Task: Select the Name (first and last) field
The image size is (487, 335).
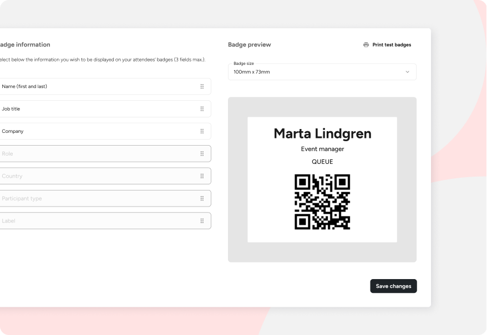Action: [105, 86]
